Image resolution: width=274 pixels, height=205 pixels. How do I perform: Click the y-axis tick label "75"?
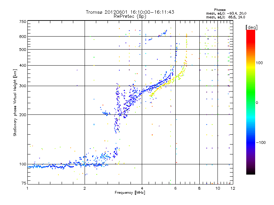click(24, 183)
